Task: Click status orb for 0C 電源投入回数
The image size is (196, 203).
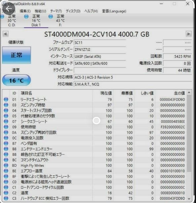Action: pos(6,138)
